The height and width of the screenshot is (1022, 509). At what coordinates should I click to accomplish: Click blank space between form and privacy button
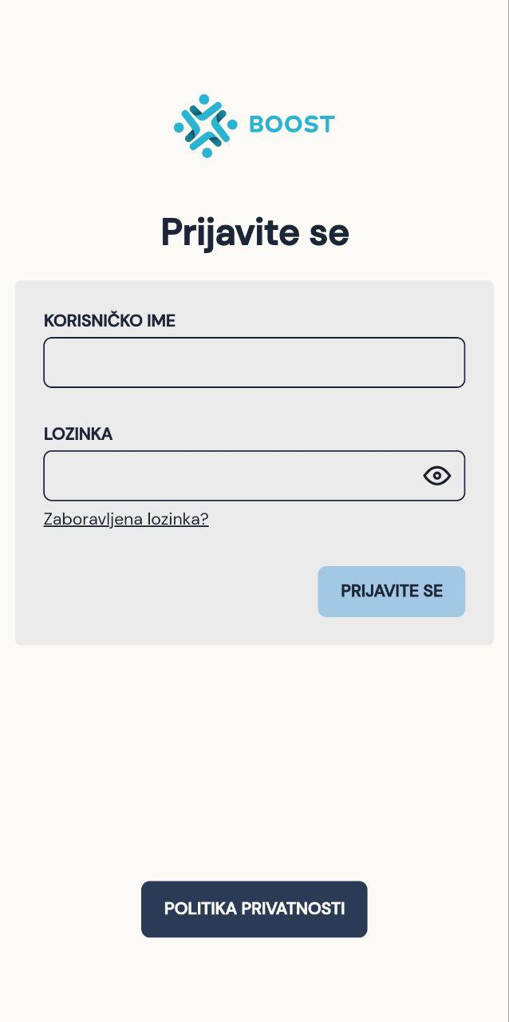coord(254,759)
